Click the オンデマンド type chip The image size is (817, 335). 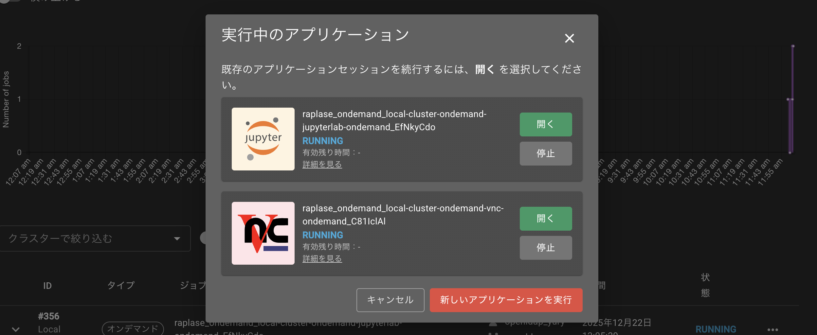(133, 328)
